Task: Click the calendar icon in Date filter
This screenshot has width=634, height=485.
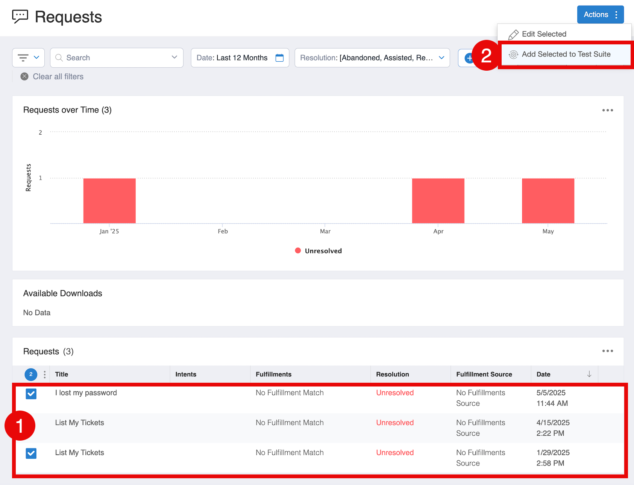Action: tap(279, 58)
